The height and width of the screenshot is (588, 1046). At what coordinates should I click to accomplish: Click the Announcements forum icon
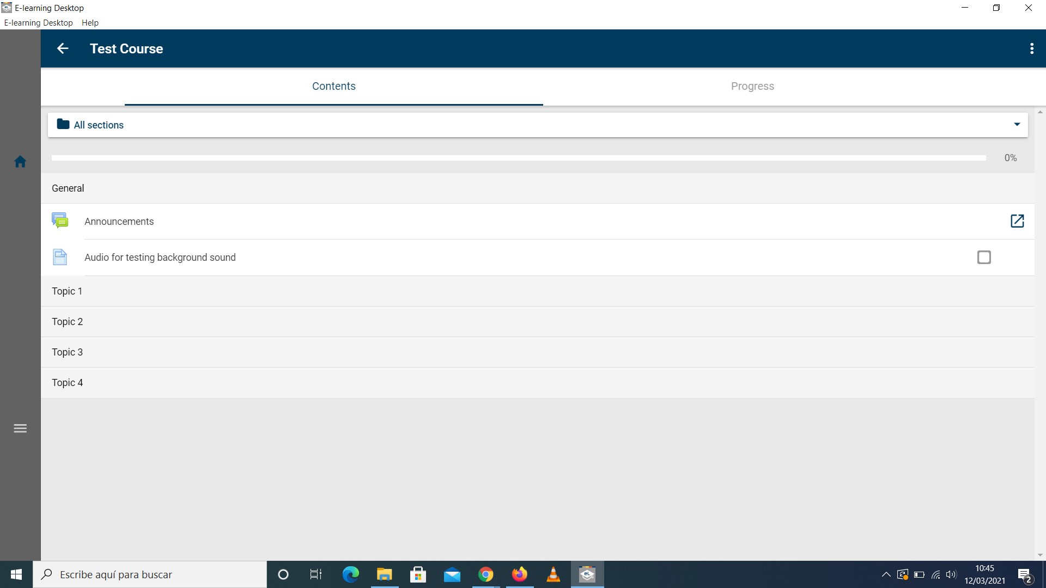pyautogui.click(x=60, y=221)
